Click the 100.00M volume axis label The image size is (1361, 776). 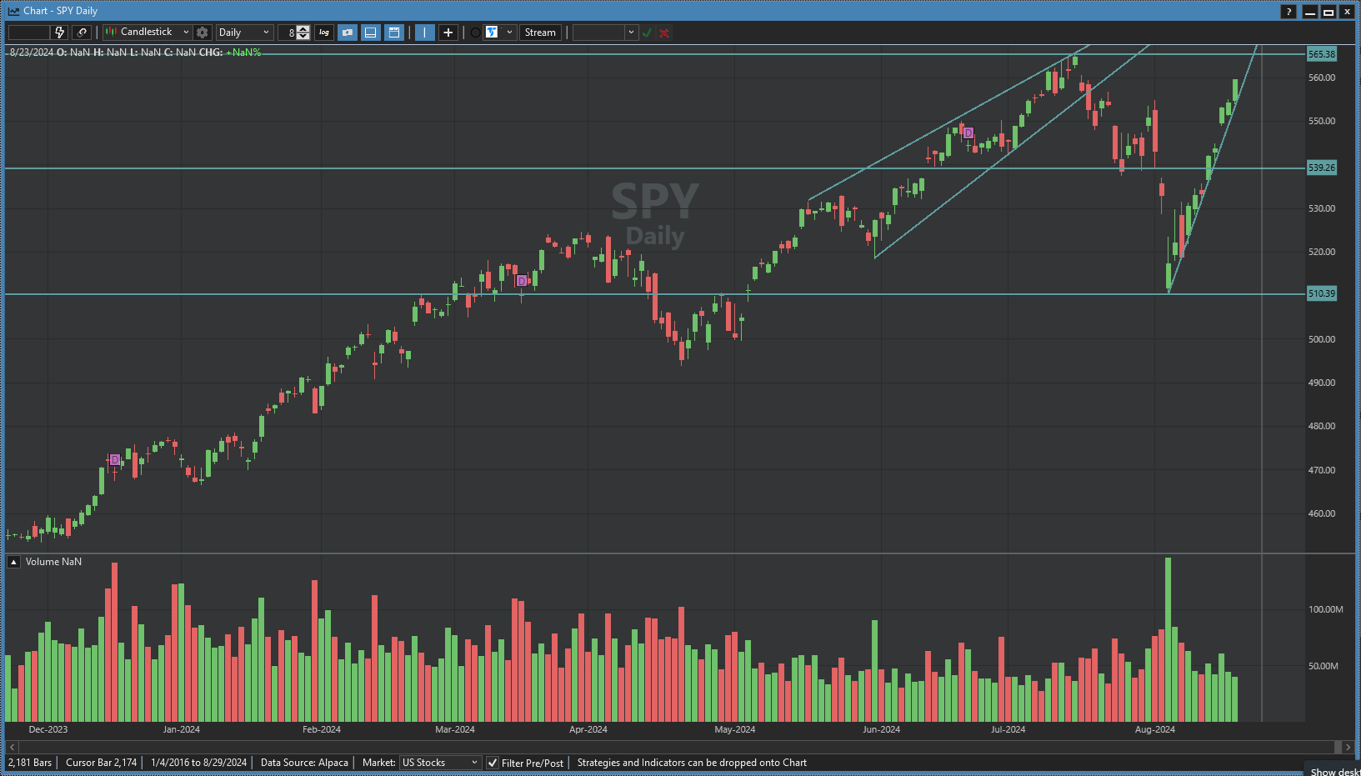click(x=1326, y=609)
